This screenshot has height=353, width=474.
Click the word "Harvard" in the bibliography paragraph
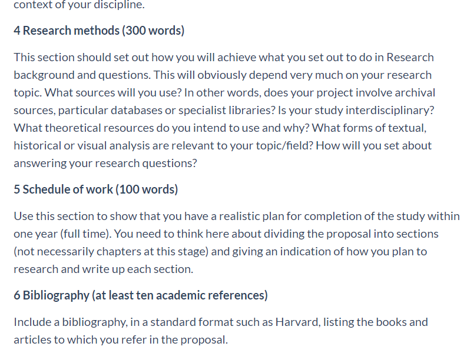297,322
